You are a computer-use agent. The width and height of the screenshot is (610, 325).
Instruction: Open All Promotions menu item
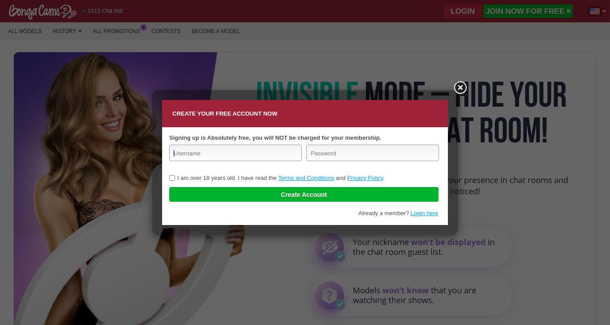pyautogui.click(x=117, y=31)
